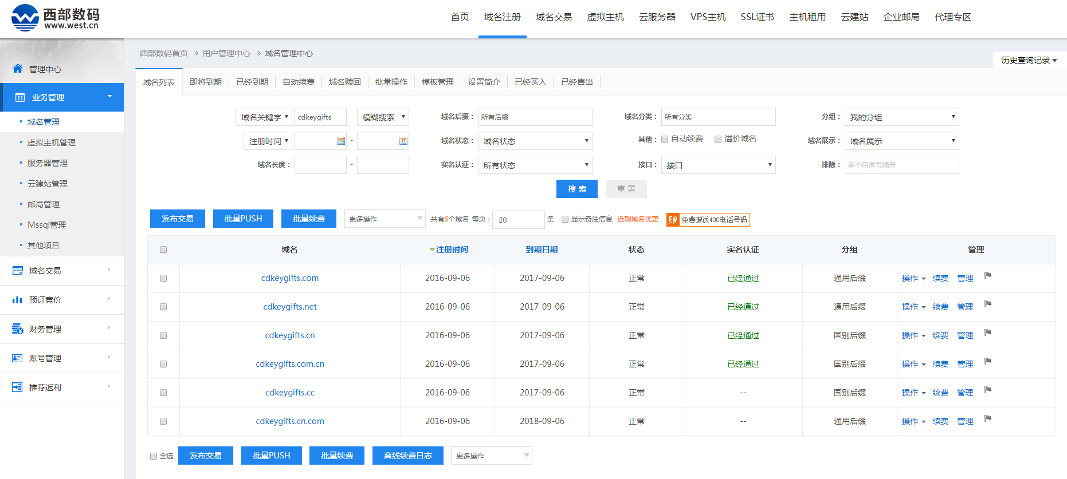Click flag icon in cdkeygifts.com.cn row

988,361
